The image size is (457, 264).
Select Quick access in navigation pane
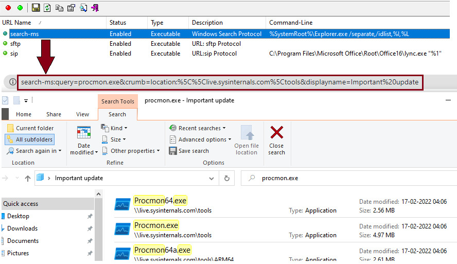[x=48, y=204]
